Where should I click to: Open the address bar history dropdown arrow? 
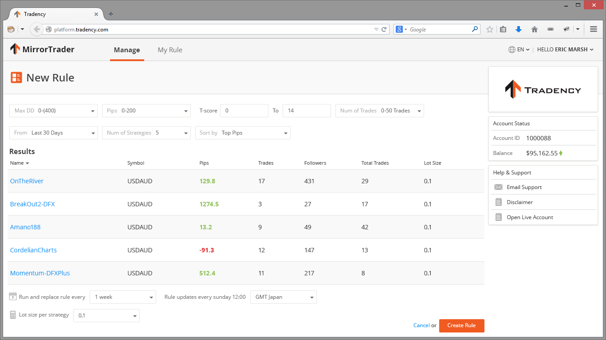(376, 29)
